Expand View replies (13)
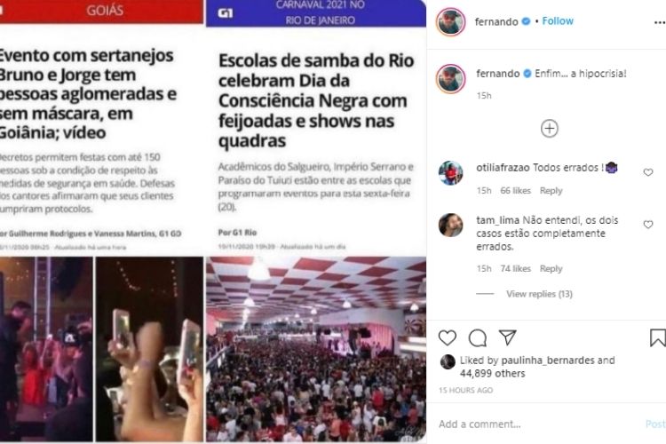Viewport: 666px width, 444px height. [539, 294]
